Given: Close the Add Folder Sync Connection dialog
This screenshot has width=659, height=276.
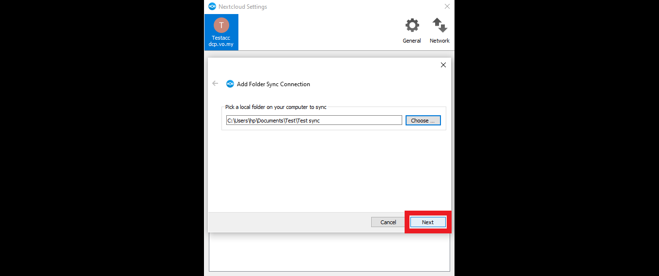Looking at the screenshot, I should click(443, 65).
